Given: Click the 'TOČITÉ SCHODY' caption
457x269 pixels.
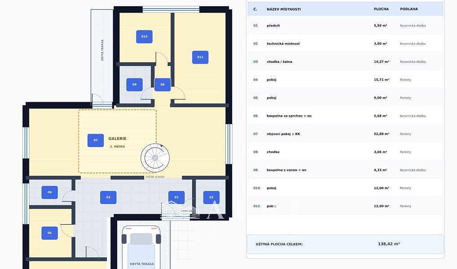Looking at the screenshot, I should click(x=155, y=177).
